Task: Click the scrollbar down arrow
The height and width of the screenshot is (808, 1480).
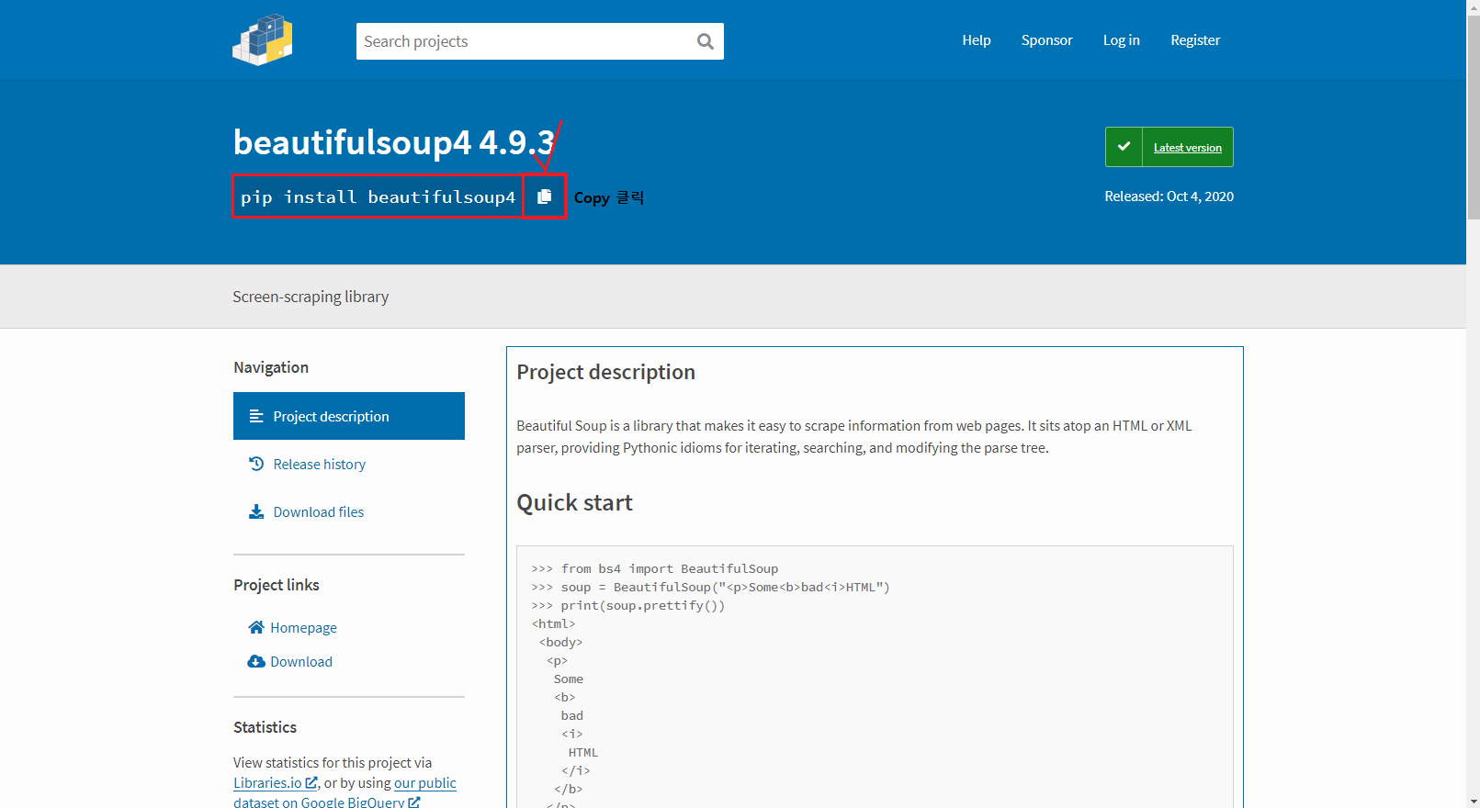Action: click(x=1474, y=801)
